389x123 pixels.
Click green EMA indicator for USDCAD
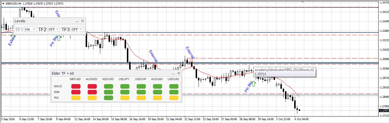[174, 92]
